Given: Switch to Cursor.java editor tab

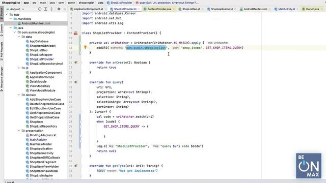Looking at the screenshot, I should 312,9.
